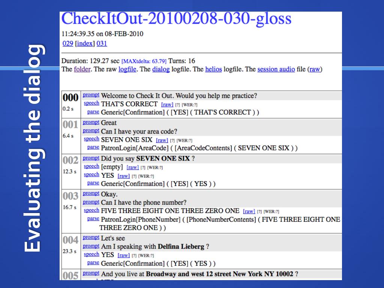Click prompt link for Did you say SEVEN ONE SIX
The image size is (384, 288).
tap(91, 158)
